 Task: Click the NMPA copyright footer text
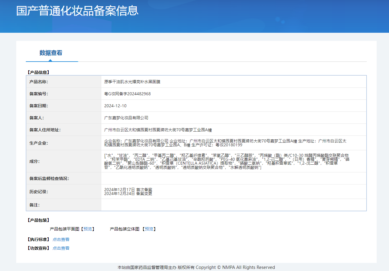click(196, 267)
